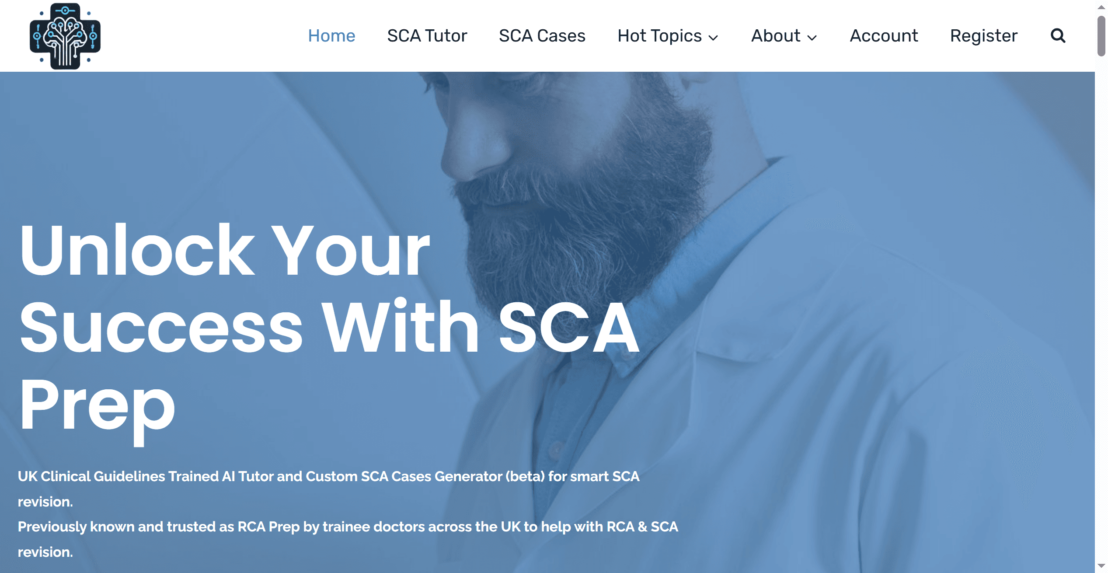Image resolution: width=1108 pixels, height=573 pixels.
Task: Open the search magnifier icon
Action: [x=1058, y=36]
